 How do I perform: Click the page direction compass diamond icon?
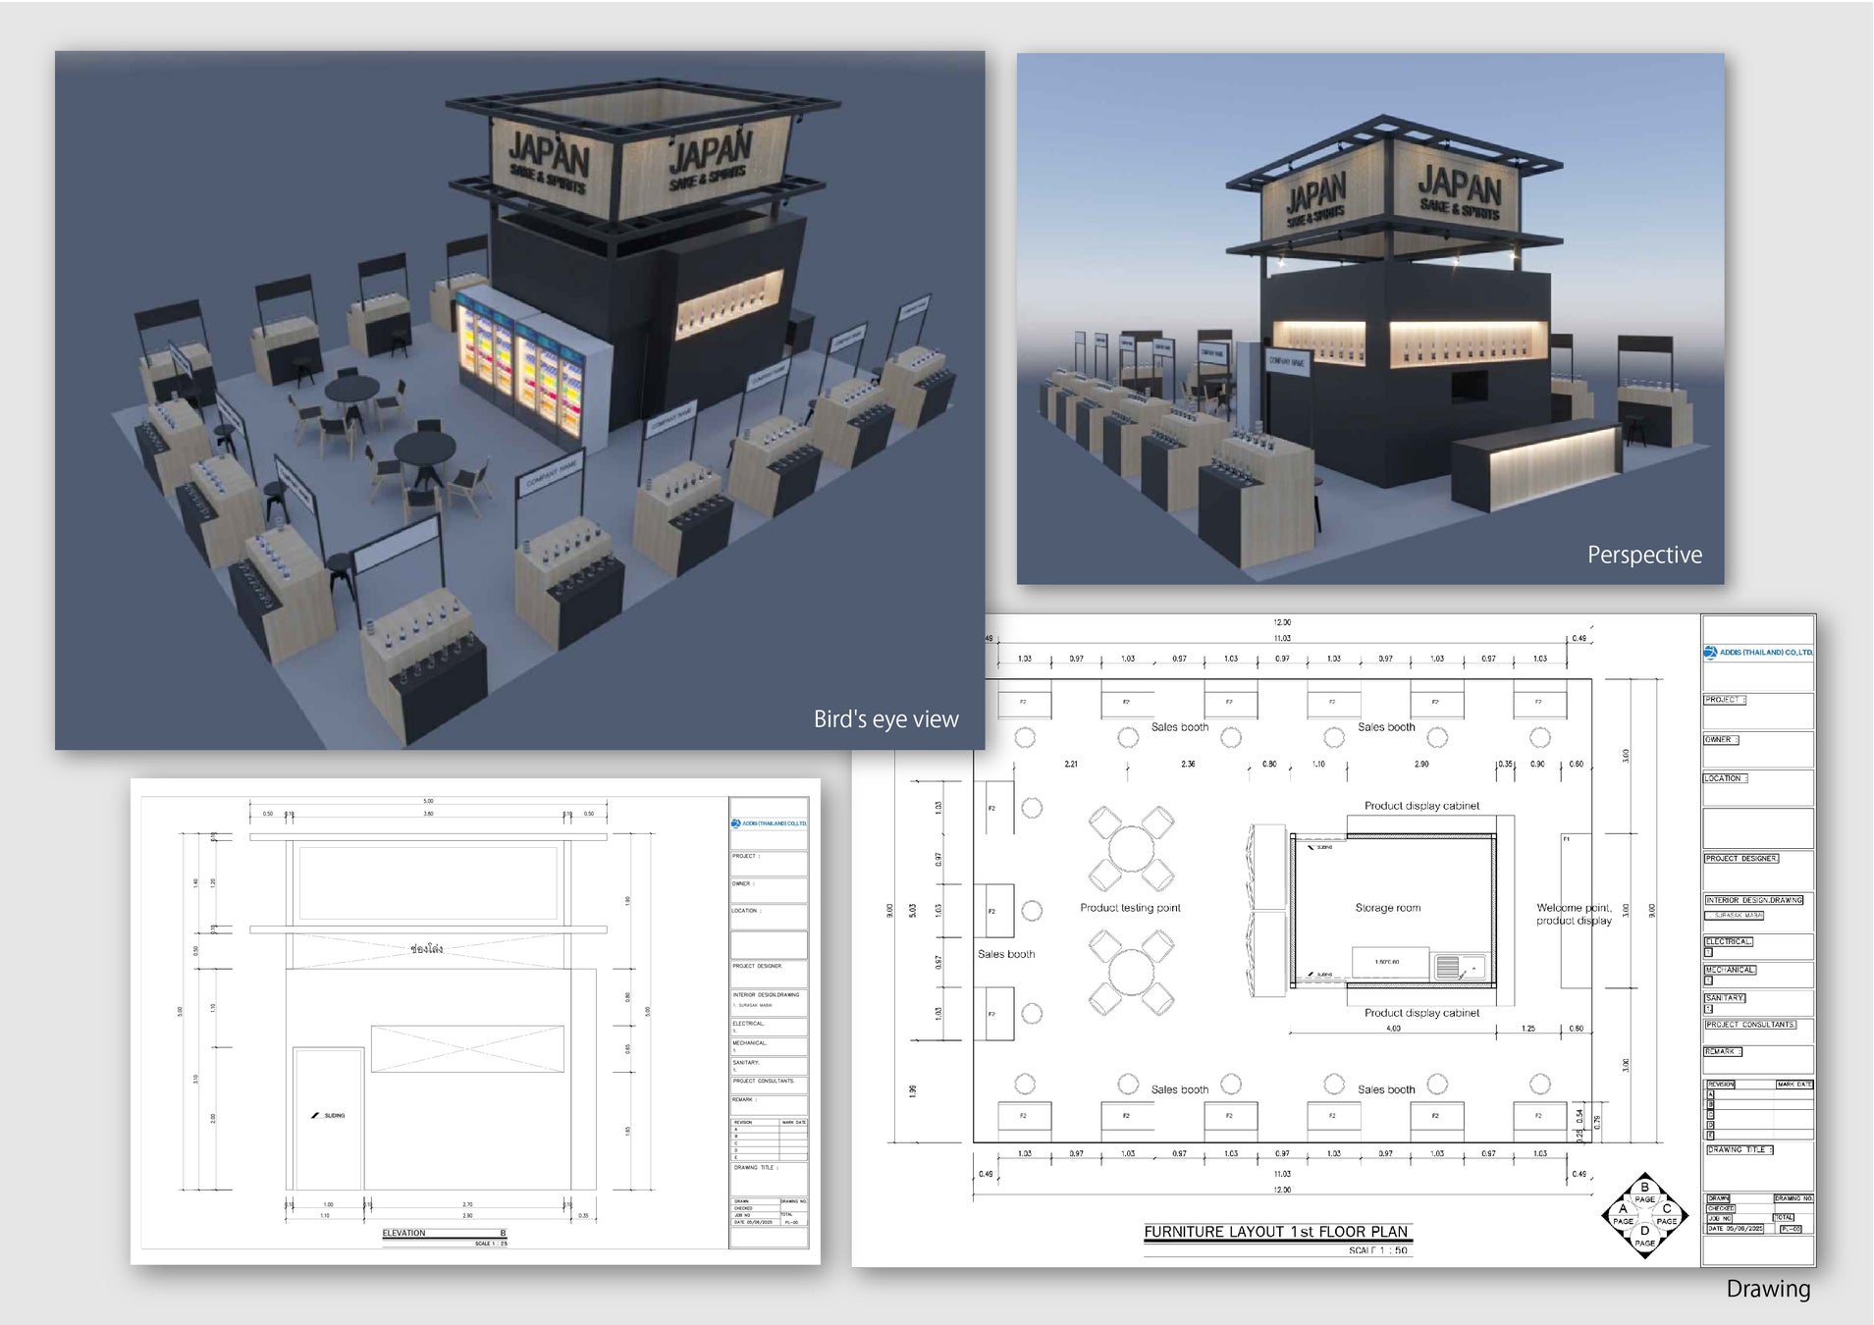(x=1645, y=1215)
